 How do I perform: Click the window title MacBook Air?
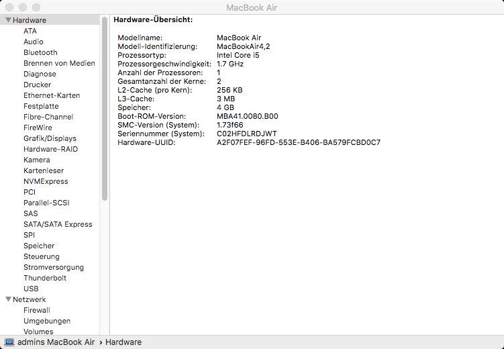pos(252,7)
